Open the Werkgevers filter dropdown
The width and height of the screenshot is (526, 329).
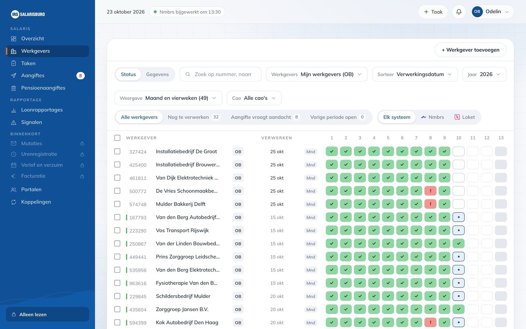click(x=317, y=74)
